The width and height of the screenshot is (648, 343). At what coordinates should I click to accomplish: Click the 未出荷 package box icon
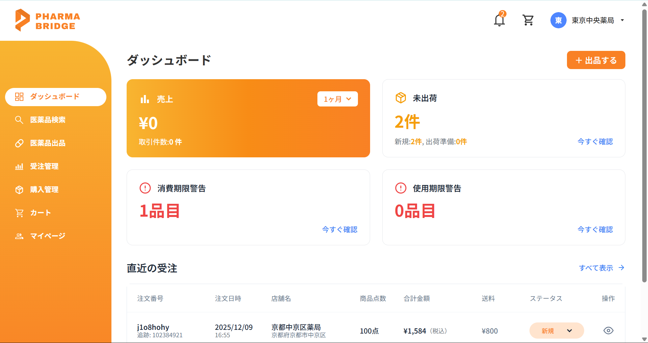(400, 98)
